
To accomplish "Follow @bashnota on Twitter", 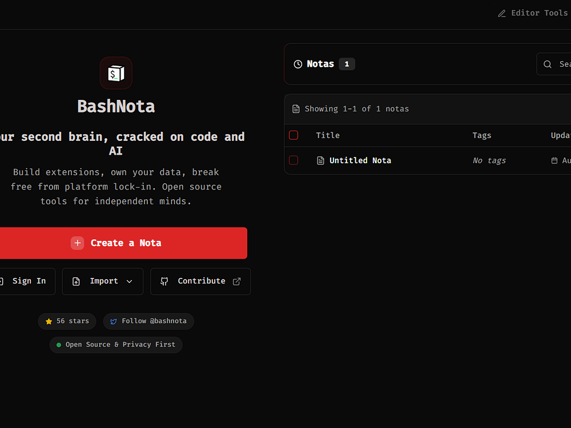I will [148, 321].
